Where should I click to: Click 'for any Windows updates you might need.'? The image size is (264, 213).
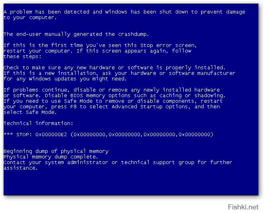click(x=65, y=79)
